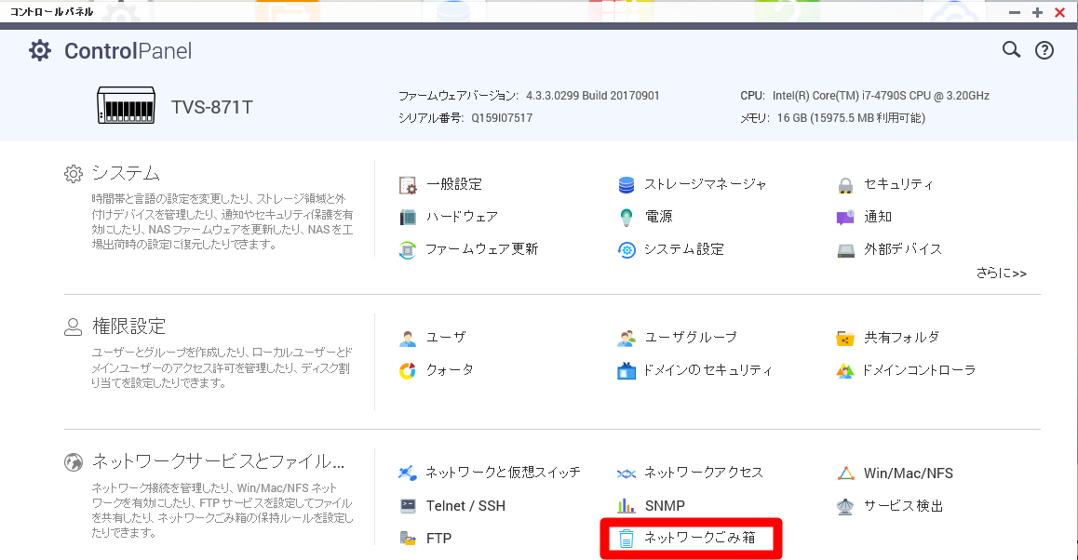This screenshot has height=560, width=1078.
Task: Click the 一般設定 text link
Action: click(x=454, y=184)
